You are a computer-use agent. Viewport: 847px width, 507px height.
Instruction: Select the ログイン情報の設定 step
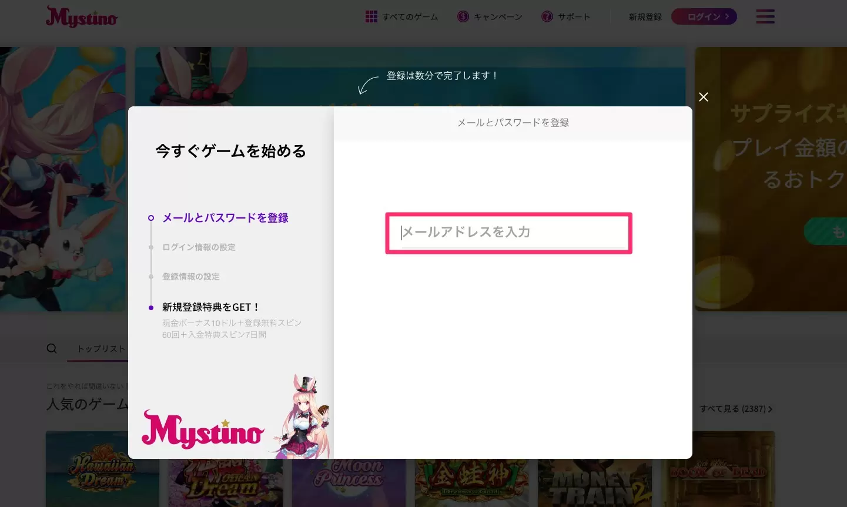(199, 247)
